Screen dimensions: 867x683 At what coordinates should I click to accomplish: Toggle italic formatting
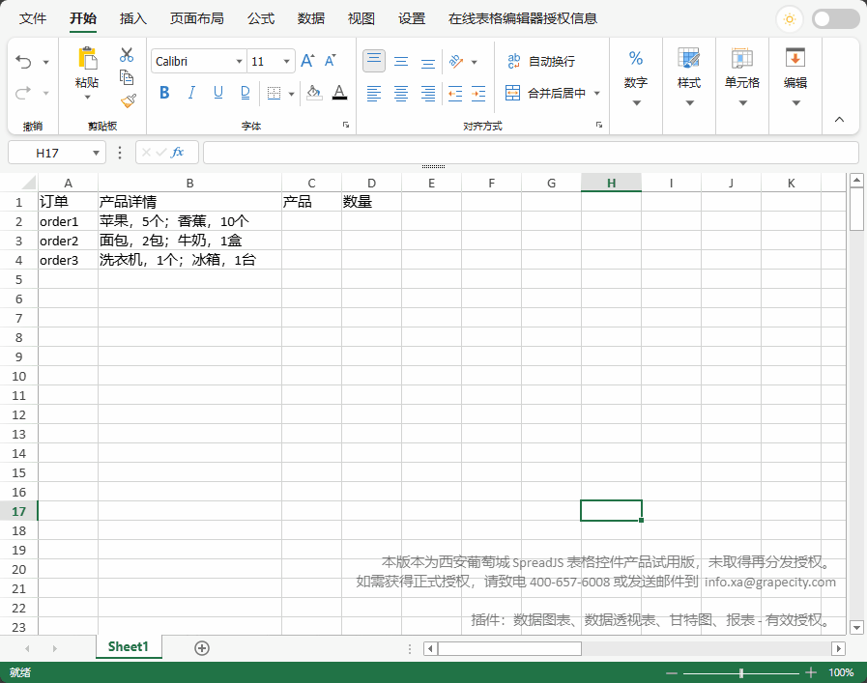(x=190, y=93)
